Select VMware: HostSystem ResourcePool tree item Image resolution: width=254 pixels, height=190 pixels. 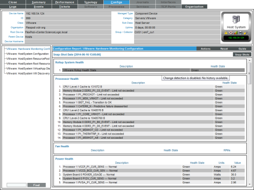pos(28,58)
